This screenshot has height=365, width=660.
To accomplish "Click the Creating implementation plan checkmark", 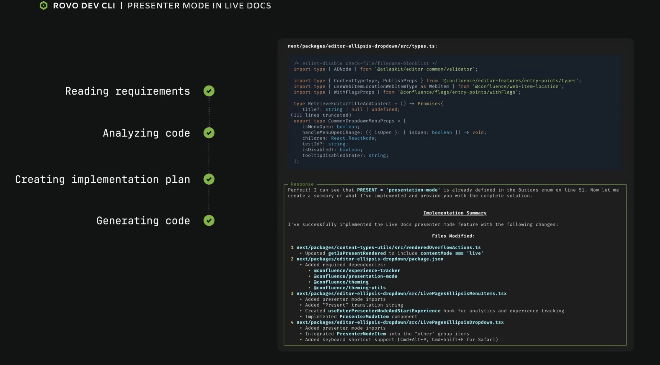I will pyautogui.click(x=209, y=179).
